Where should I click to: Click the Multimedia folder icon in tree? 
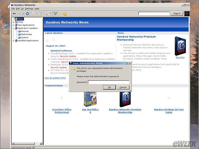point(19,34)
